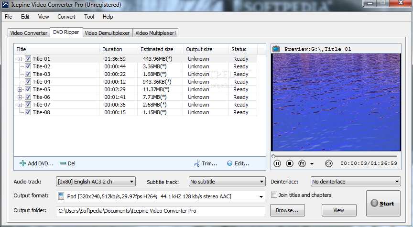Sort by the Status column header

pyautogui.click(x=243, y=49)
